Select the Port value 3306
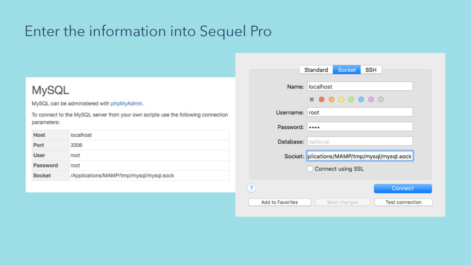 pos(76,145)
